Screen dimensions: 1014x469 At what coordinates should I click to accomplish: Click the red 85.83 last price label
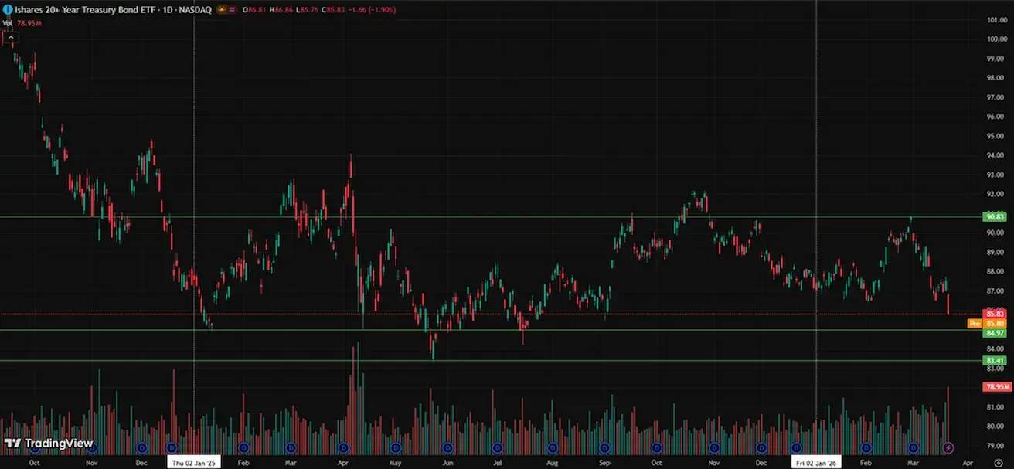(995, 314)
